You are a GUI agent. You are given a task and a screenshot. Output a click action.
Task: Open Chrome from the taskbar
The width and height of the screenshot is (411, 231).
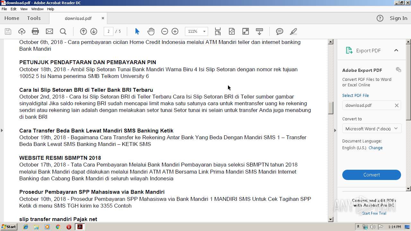click(x=58, y=227)
